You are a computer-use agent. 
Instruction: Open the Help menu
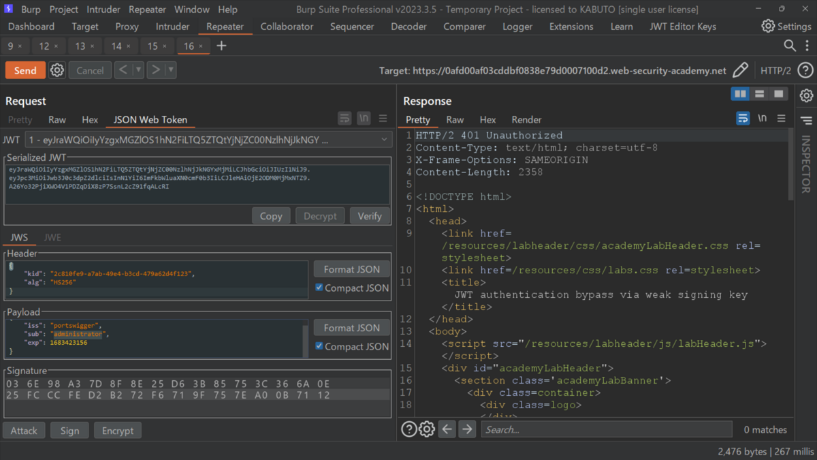tap(227, 10)
